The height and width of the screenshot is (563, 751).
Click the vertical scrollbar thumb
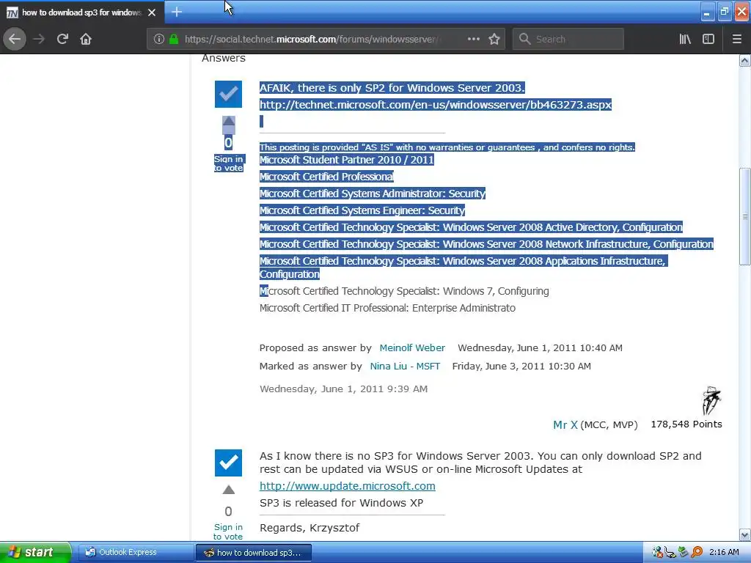coord(745,216)
